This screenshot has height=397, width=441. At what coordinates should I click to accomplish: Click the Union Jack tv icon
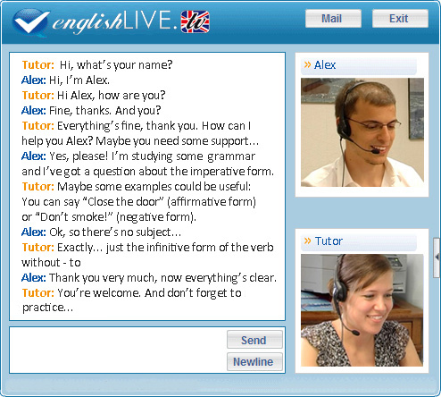tap(196, 21)
